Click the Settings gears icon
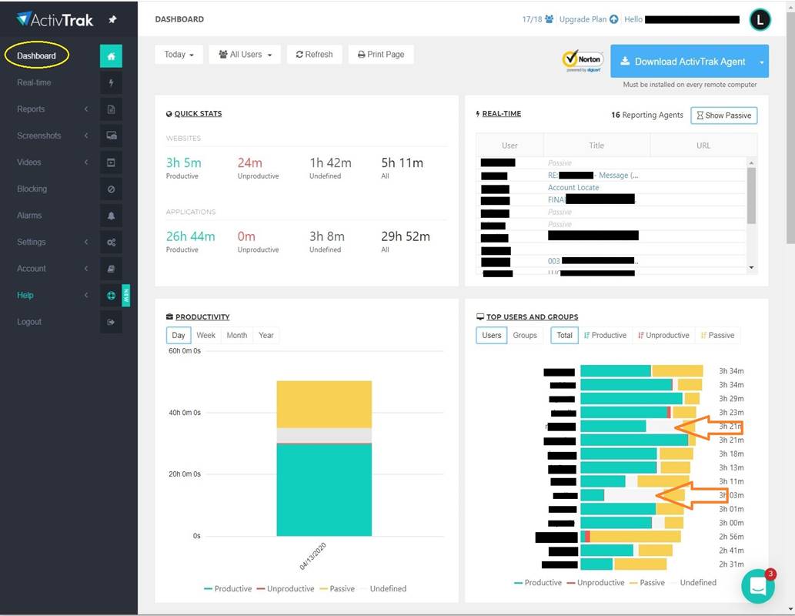Screen dimensions: 795x616 (111, 242)
